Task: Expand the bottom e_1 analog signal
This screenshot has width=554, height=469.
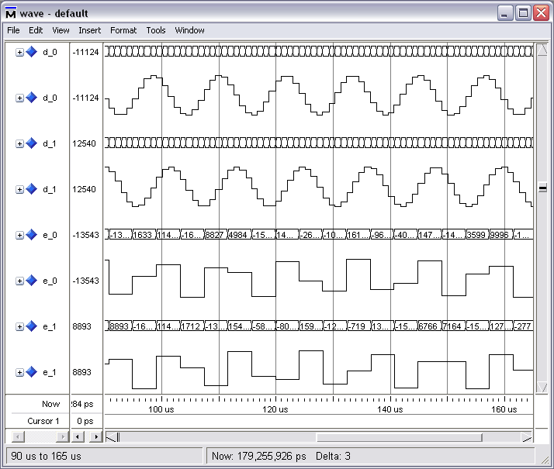Action: coord(20,372)
